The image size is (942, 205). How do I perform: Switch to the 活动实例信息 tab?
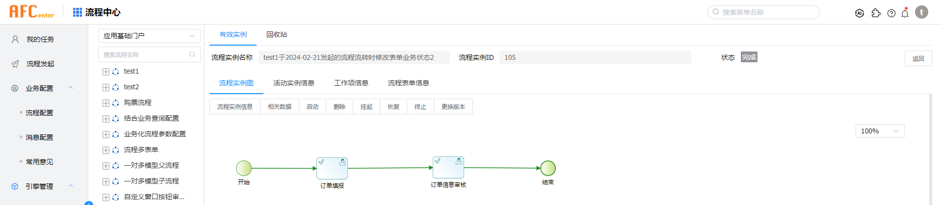(293, 83)
